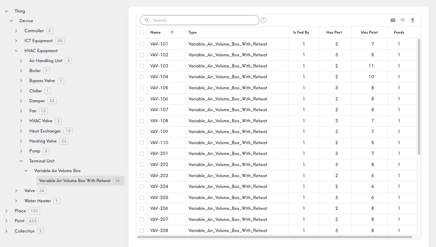The height and width of the screenshot is (247, 436).
Task: Tick the select-all header checkbox
Action: point(142,32)
